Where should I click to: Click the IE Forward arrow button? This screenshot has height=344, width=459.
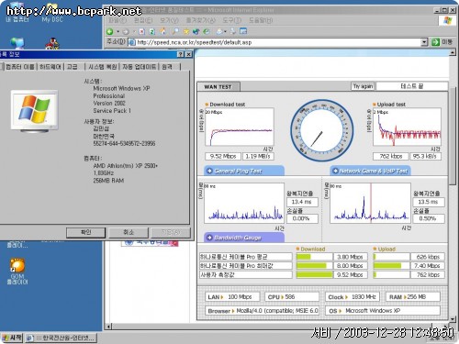point(126,31)
